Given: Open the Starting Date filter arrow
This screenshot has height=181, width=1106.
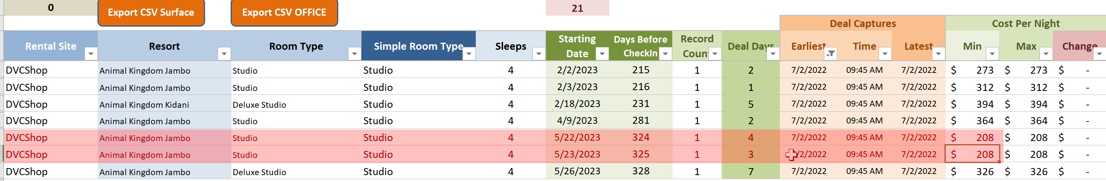Looking at the screenshot, I should 602,54.
